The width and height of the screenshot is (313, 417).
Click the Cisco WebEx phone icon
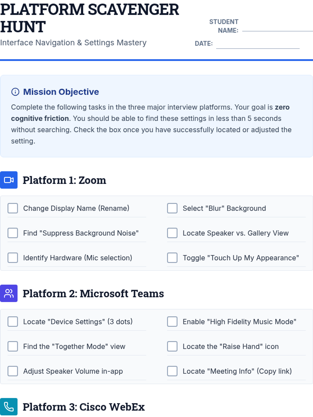pos(9,407)
